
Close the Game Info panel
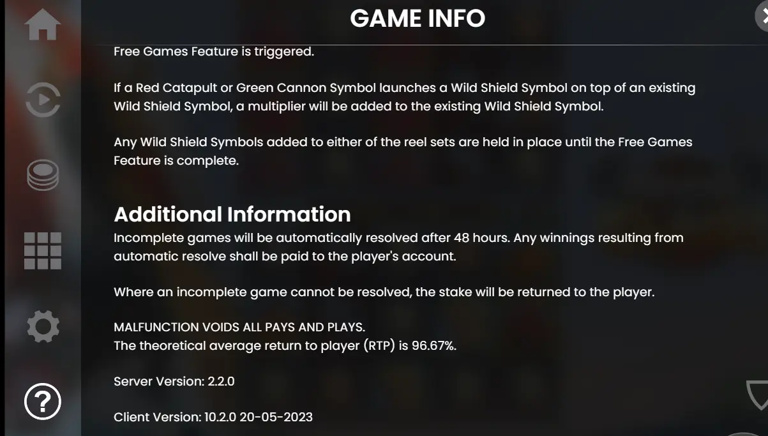point(764,17)
